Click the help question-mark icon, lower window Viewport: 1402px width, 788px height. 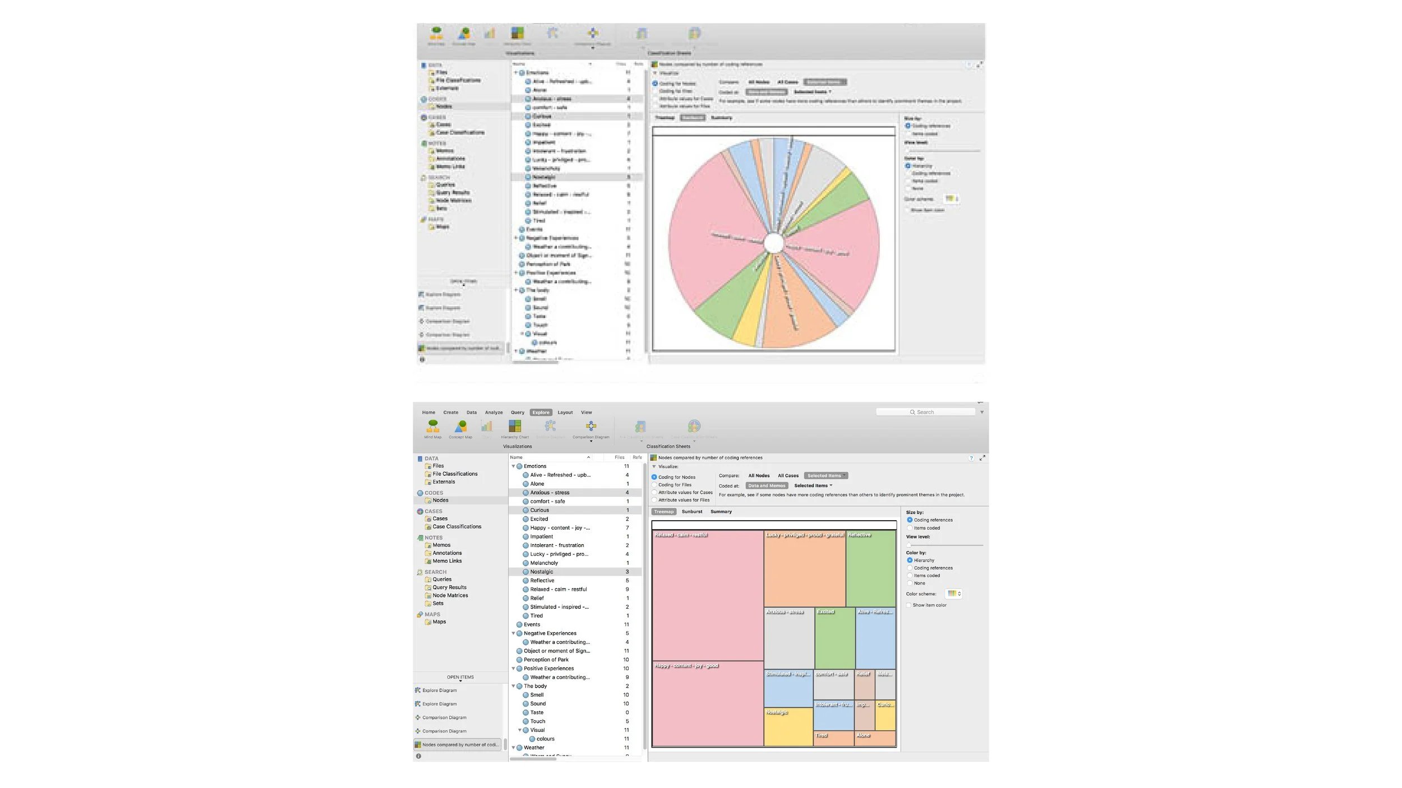(x=971, y=458)
